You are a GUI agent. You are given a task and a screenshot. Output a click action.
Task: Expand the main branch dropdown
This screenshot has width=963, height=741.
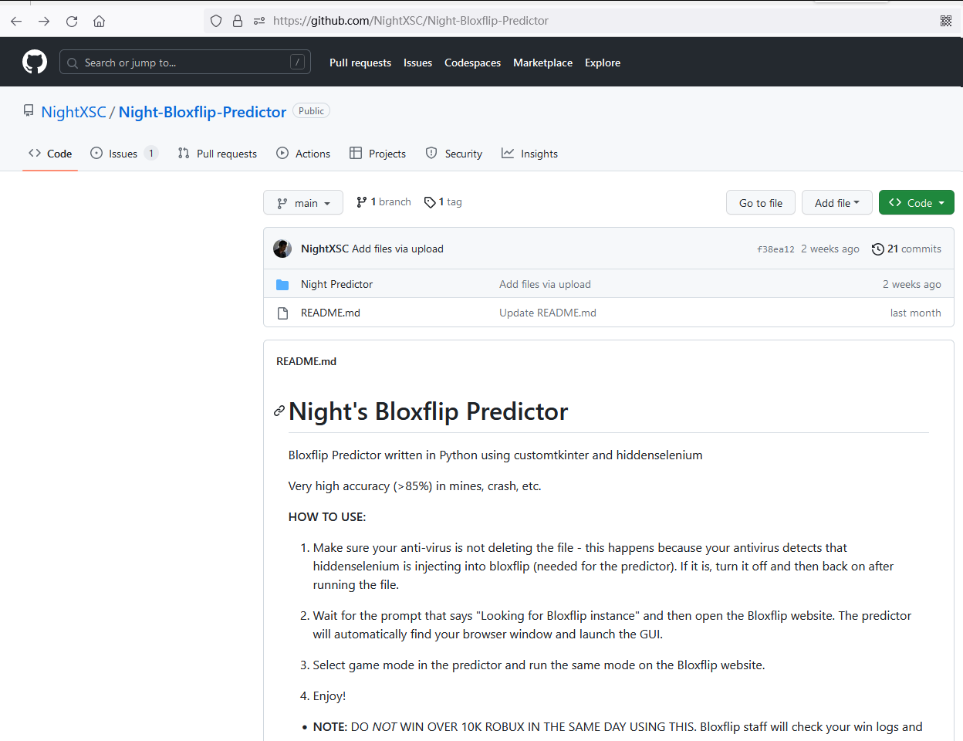pos(303,203)
